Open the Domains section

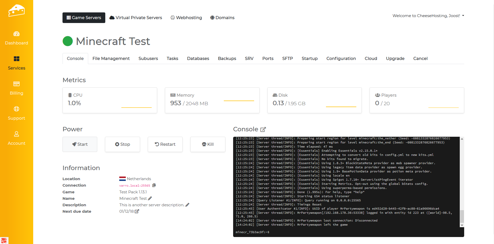pyautogui.click(x=222, y=18)
